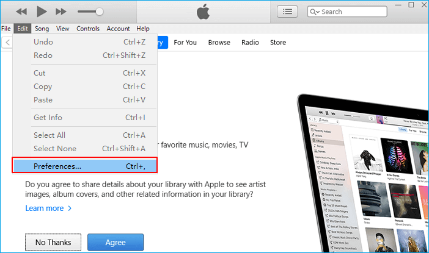The height and width of the screenshot is (253, 429).
Task: Click the blue Agree button
Action: click(x=116, y=242)
